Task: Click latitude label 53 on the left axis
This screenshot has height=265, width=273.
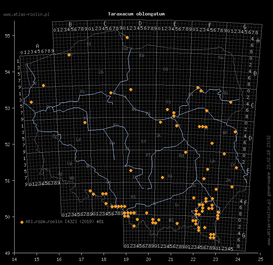Action: tap(7, 108)
